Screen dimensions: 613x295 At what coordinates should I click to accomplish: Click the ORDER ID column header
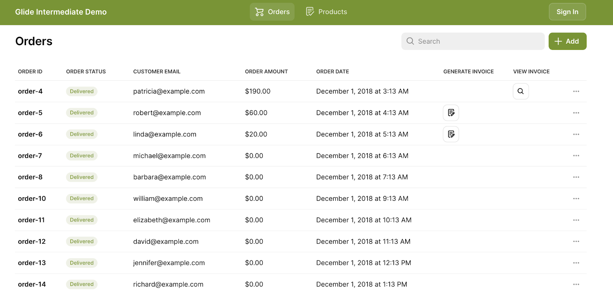point(30,72)
